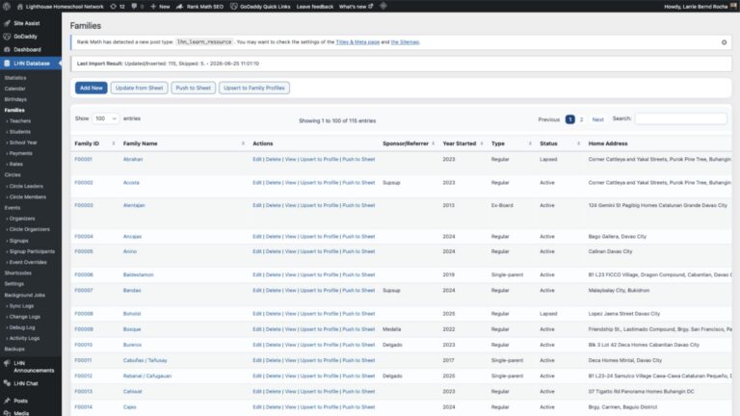Click the WordPress logo in admin bar

(7, 6)
